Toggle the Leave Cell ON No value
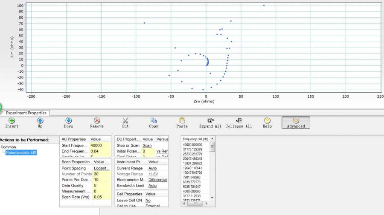 click(148, 201)
